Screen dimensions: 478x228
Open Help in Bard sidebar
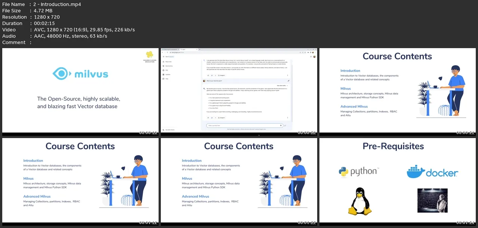click(166, 79)
